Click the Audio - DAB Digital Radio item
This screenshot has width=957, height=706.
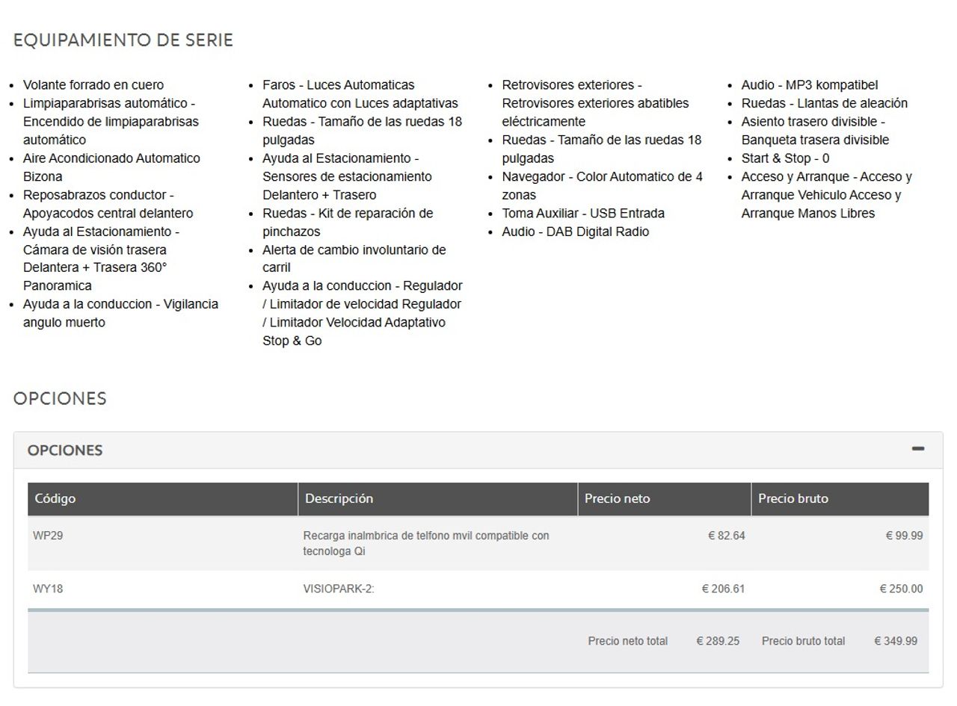click(575, 232)
